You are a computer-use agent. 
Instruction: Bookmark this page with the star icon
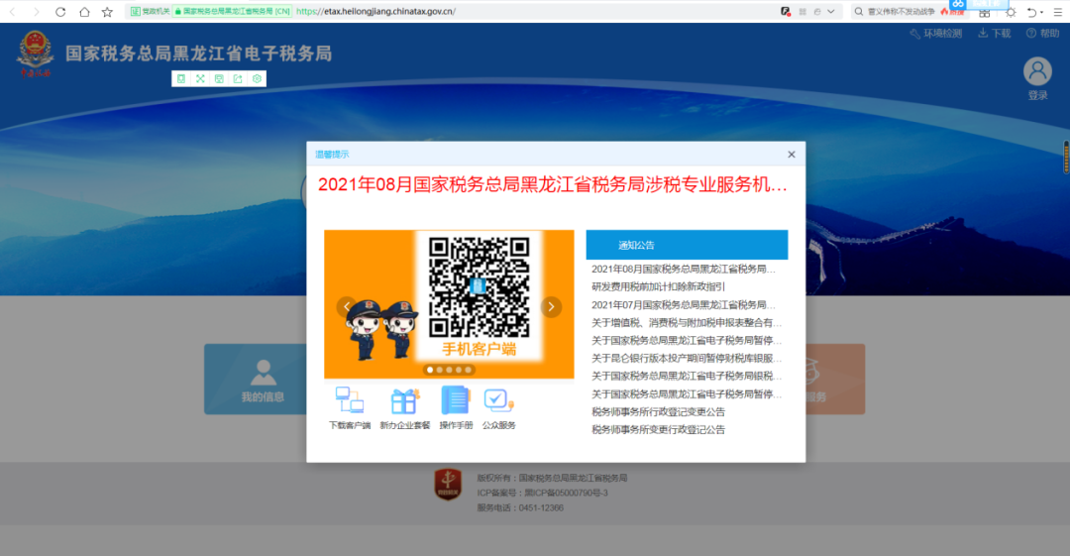click(107, 12)
